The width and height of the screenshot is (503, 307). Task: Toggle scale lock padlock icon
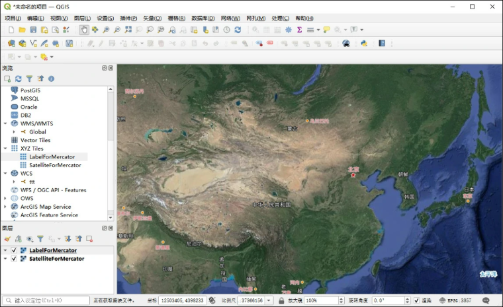[281, 300]
